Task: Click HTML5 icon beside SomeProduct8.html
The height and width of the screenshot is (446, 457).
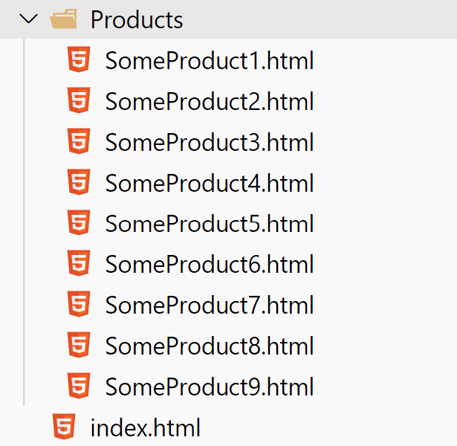Action: coord(79,345)
